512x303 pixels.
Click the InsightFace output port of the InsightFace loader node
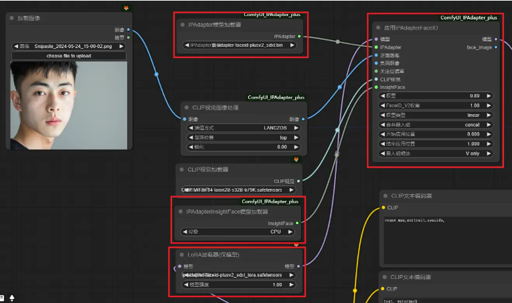click(297, 224)
